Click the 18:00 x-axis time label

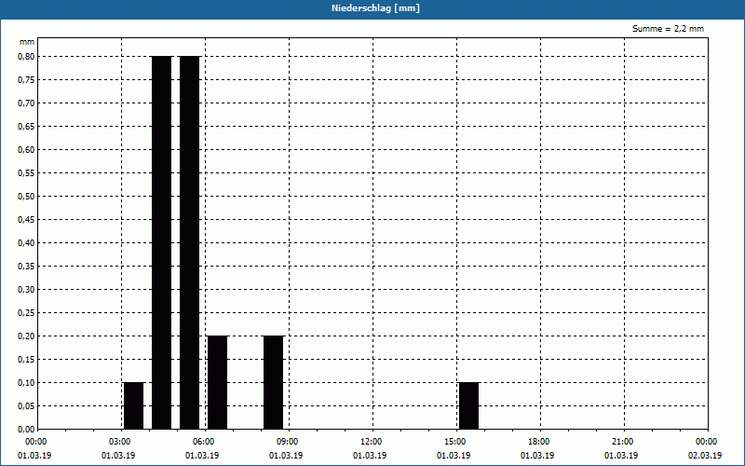(x=539, y=442)
